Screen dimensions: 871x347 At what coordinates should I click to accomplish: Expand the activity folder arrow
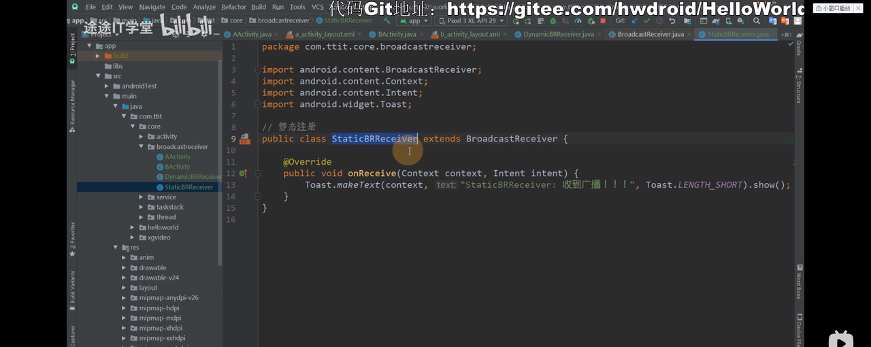pos(142,137)
